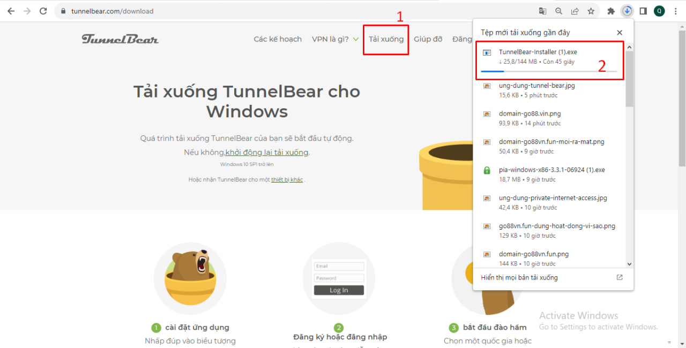Bookmark this page with the star icon
This screenshot has width=686, height=348.
coord(591,11)
